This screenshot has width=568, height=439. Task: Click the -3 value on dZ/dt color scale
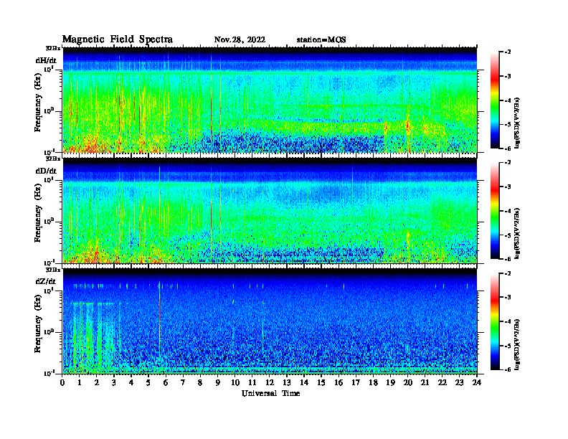click(x=508, y=297)
